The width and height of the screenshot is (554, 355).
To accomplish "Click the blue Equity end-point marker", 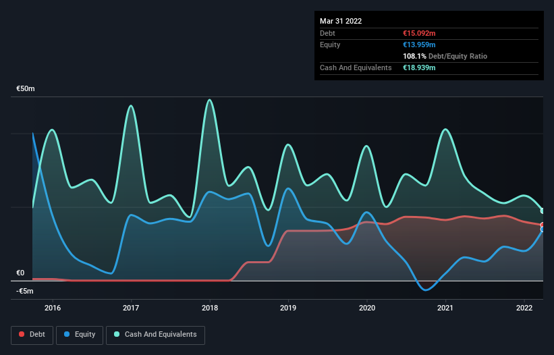I will tap(543, 229).
